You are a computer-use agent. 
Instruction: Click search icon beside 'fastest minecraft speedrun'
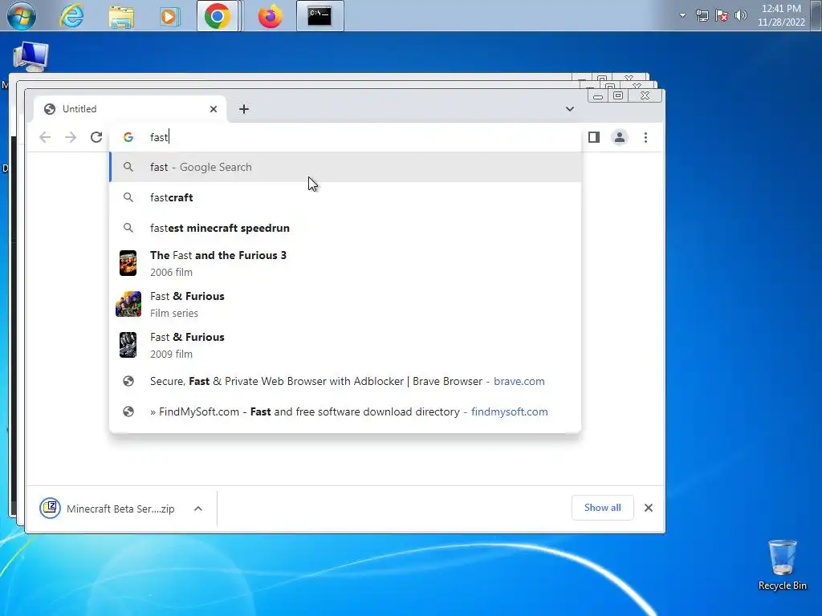point(128,228)
